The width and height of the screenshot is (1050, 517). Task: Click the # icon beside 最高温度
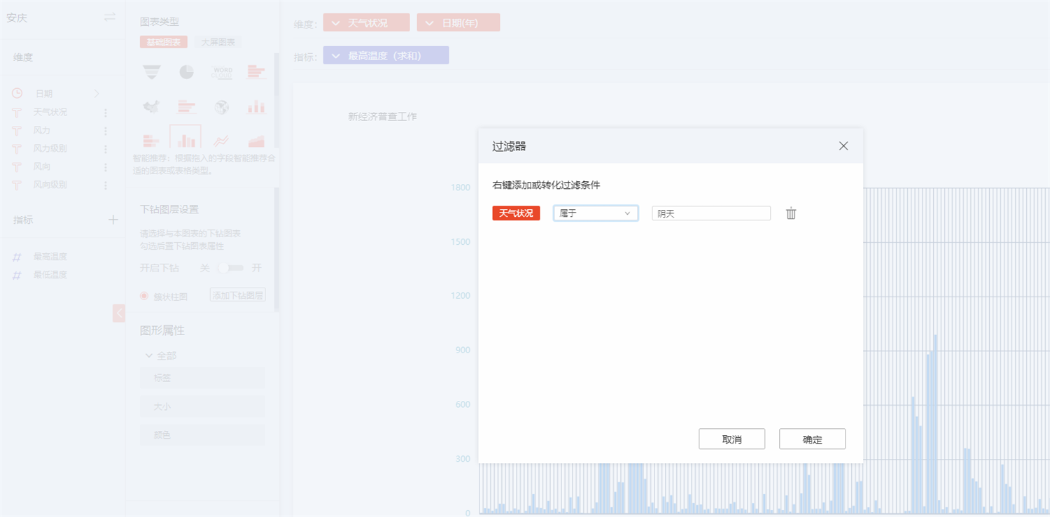17,257
